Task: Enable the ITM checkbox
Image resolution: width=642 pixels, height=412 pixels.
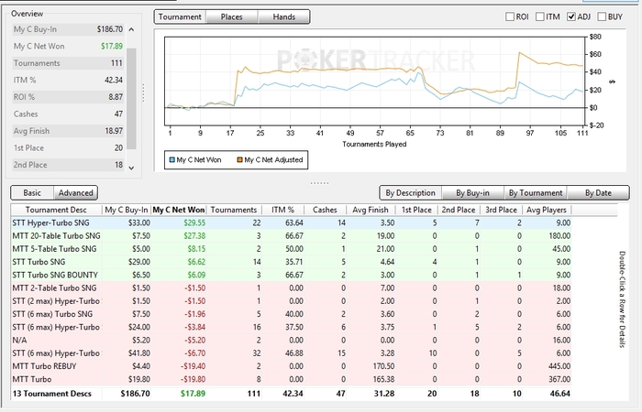Action: pyautogui.click(x=543, y=16)
